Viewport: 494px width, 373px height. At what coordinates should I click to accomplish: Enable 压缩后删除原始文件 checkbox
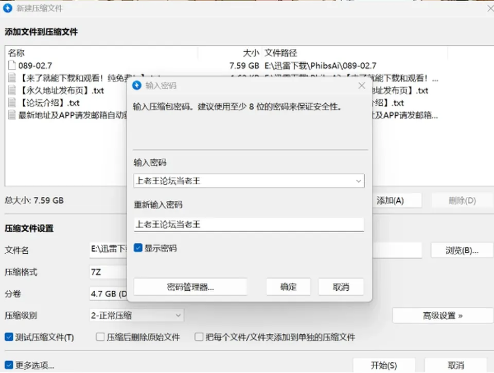pyautogui.click(x=100, y=337)
